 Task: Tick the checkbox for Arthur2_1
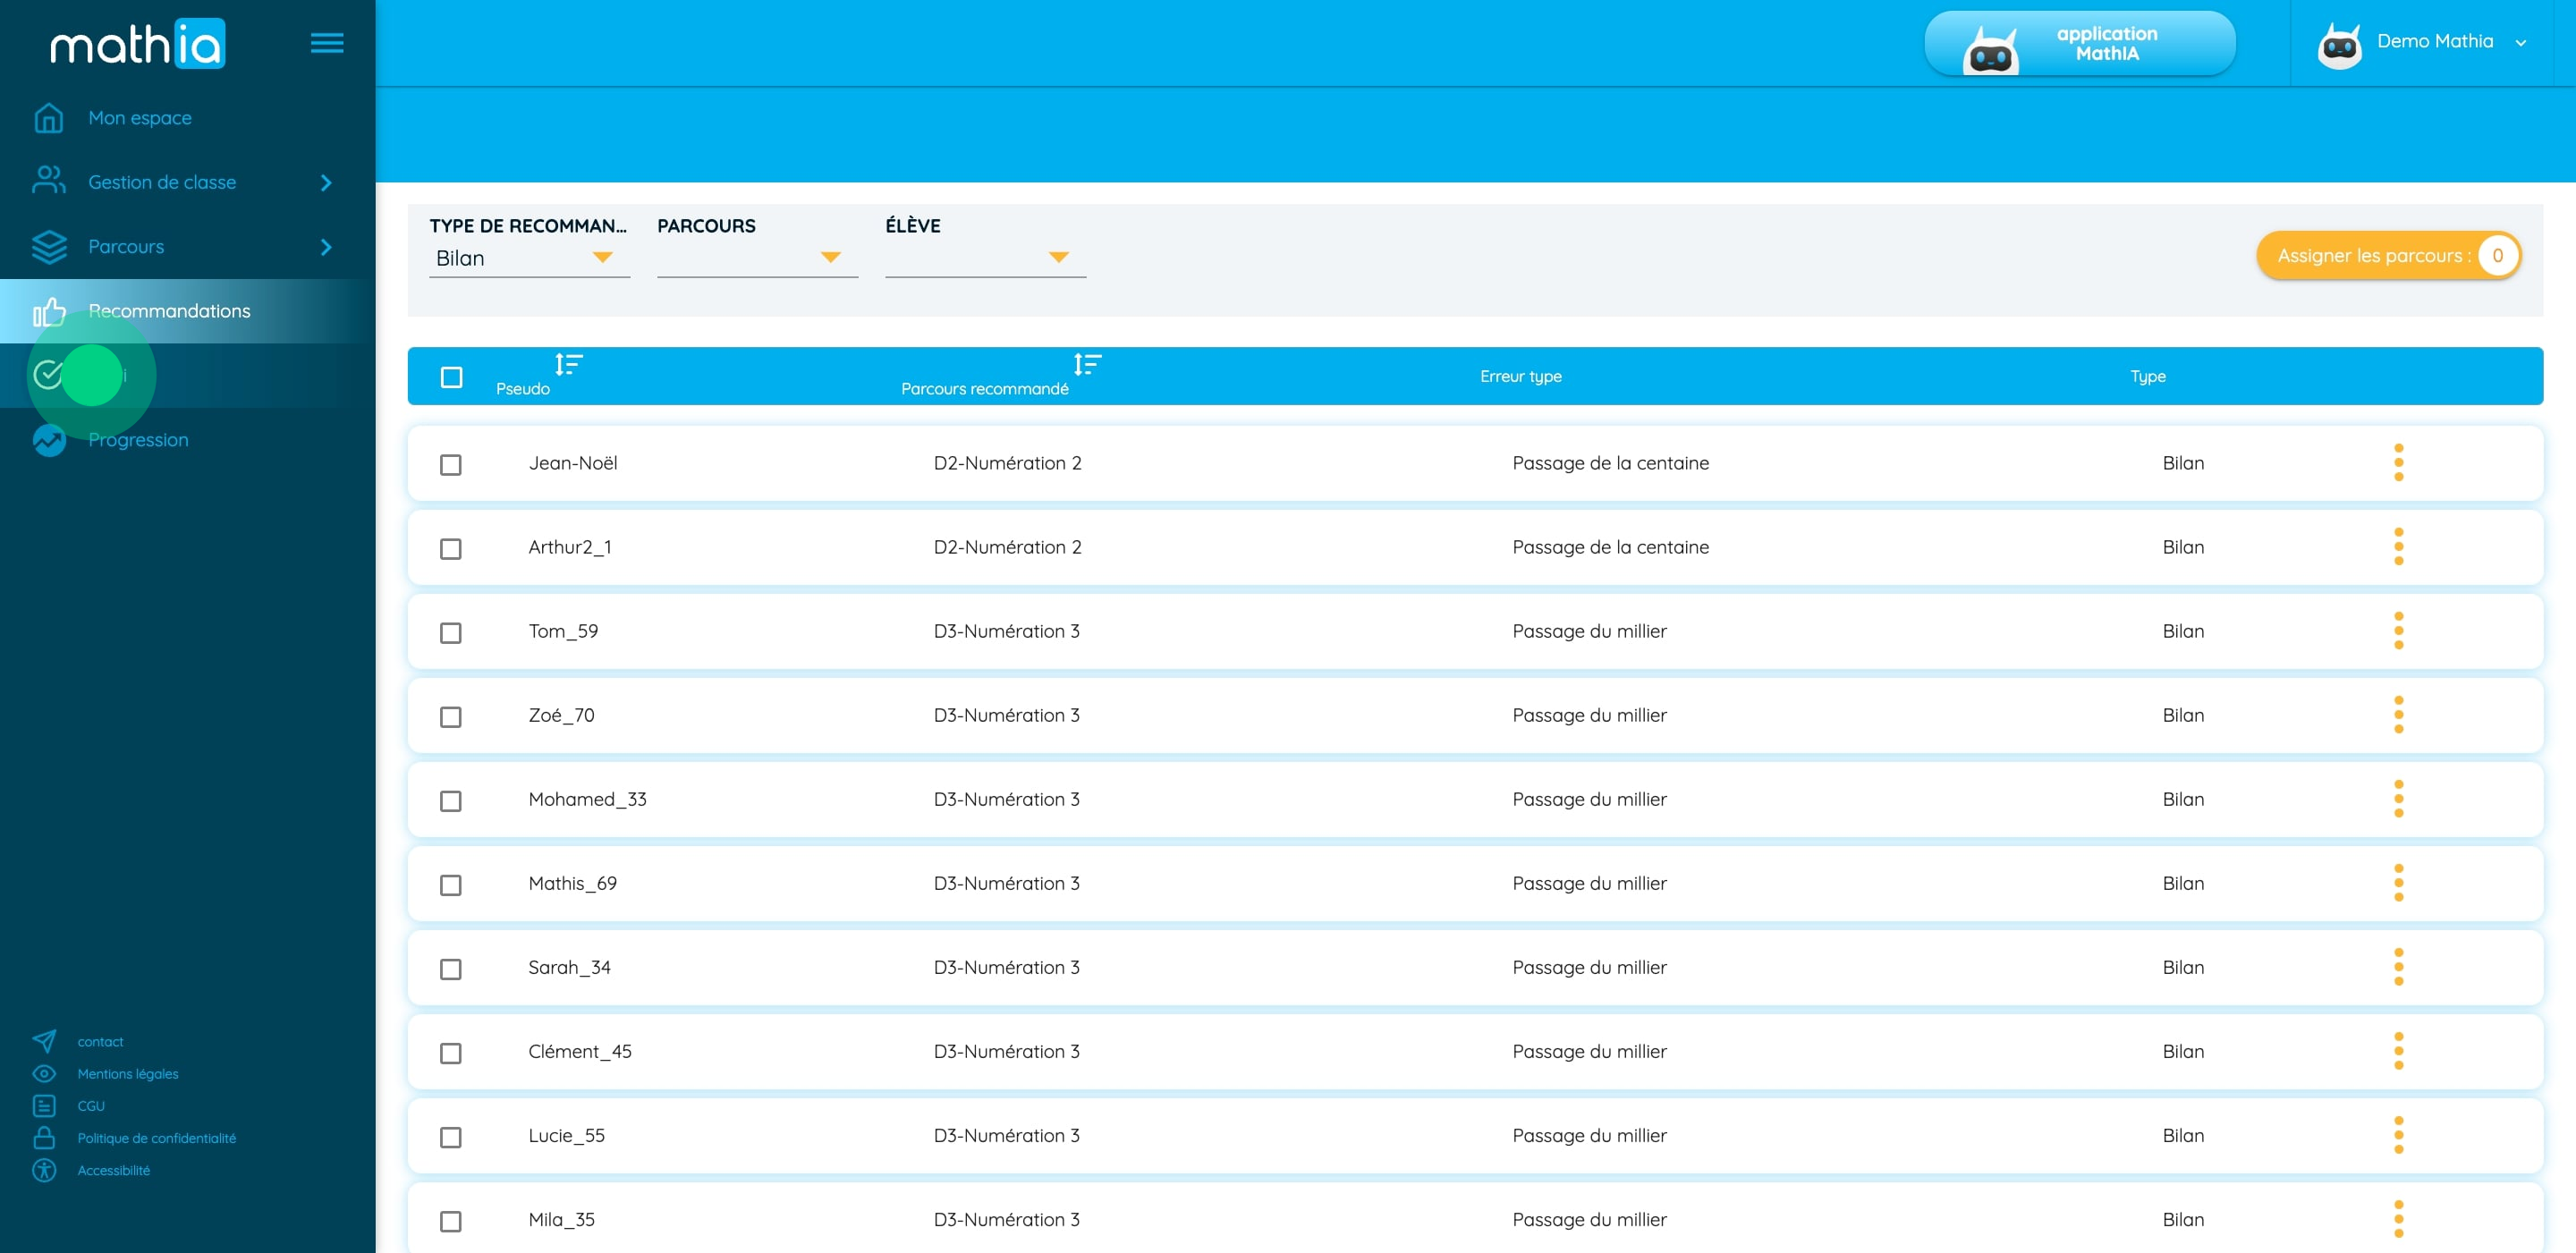(x=450, y=549)
